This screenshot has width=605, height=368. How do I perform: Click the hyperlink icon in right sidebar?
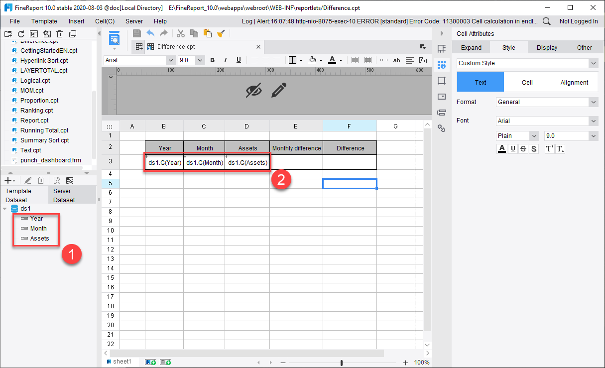[442, 128]
